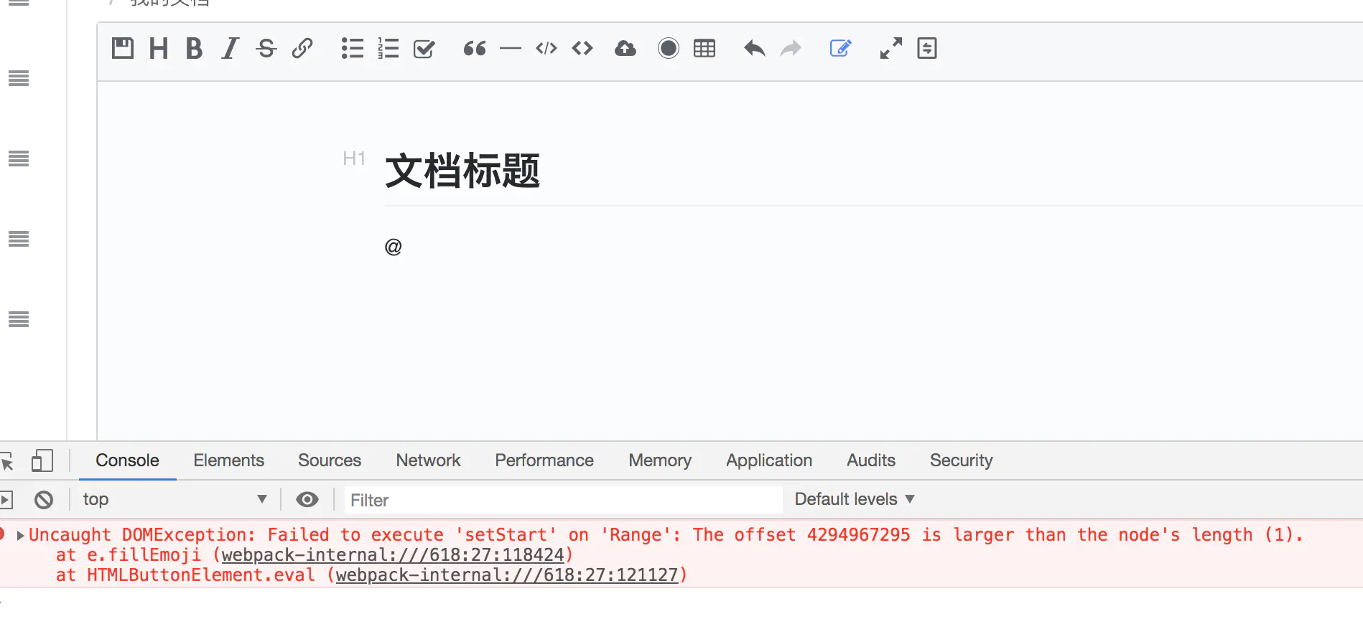
Task: Open the Elements tab in DevTools
Action: tap(228, 460)
